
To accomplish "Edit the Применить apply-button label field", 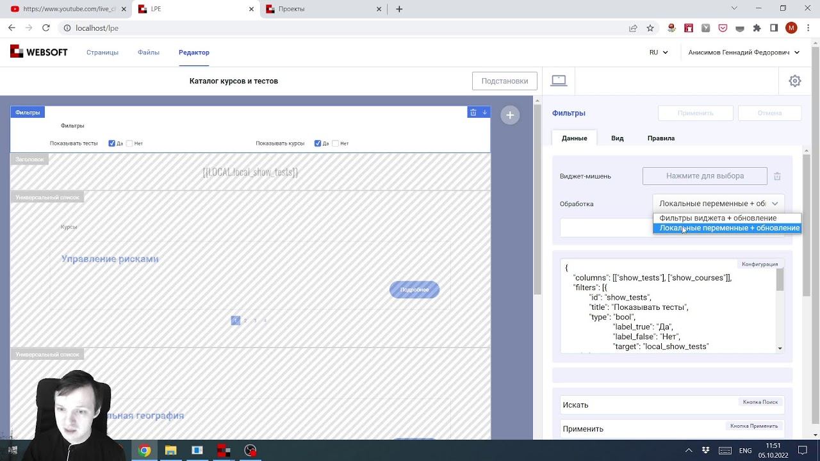I will (672, 428).
